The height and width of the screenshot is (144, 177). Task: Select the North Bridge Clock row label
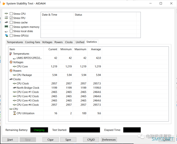pos(28,88)
